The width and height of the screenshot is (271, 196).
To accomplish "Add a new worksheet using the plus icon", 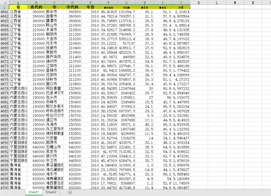I will coord(70,192).
